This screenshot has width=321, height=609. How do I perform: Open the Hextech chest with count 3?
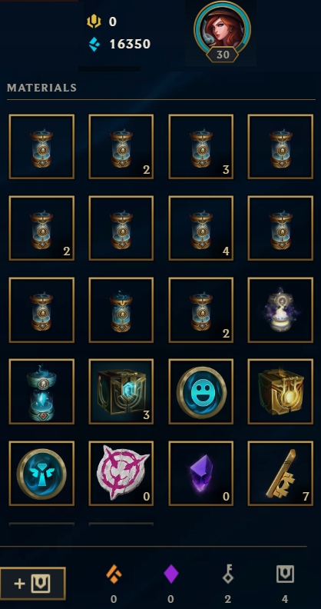pyautogui.click(x=121, y=391)
